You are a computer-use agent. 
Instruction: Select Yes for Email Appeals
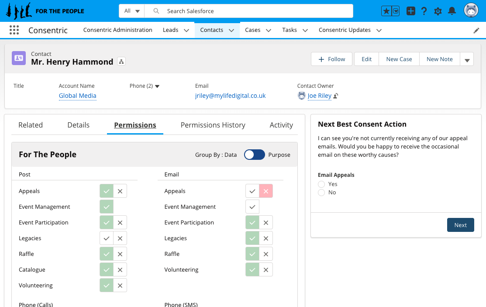[x=322, y=184]
